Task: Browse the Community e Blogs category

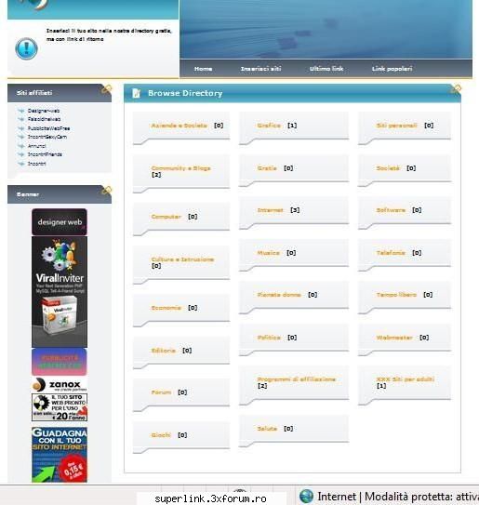Action: (180, 168)
